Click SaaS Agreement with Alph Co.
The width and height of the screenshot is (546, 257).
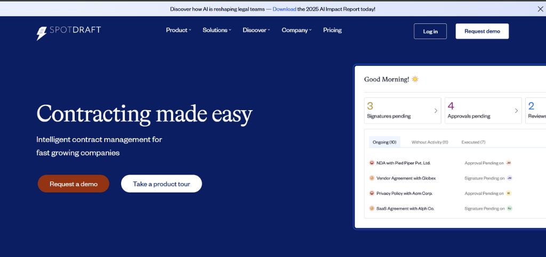point(405,209)
